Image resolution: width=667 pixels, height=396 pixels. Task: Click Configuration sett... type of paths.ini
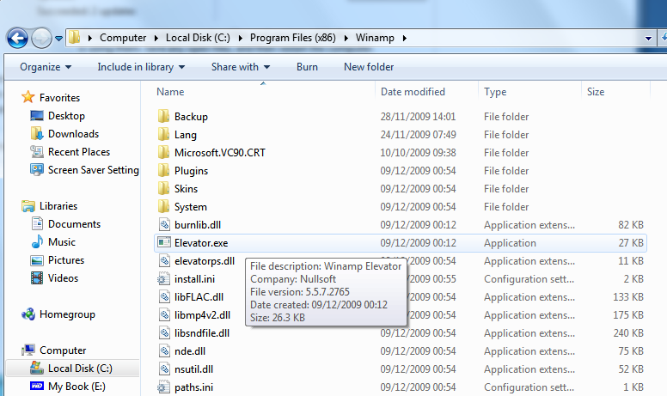529,387
